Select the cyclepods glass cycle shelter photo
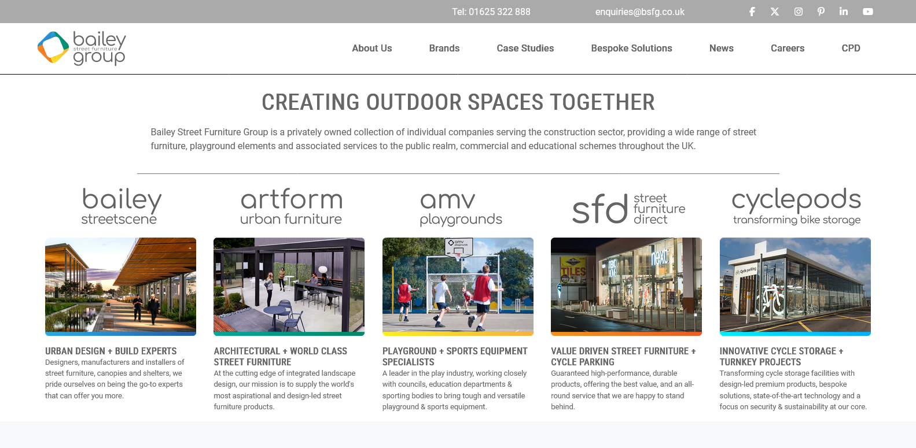 [x=795, y=287]
